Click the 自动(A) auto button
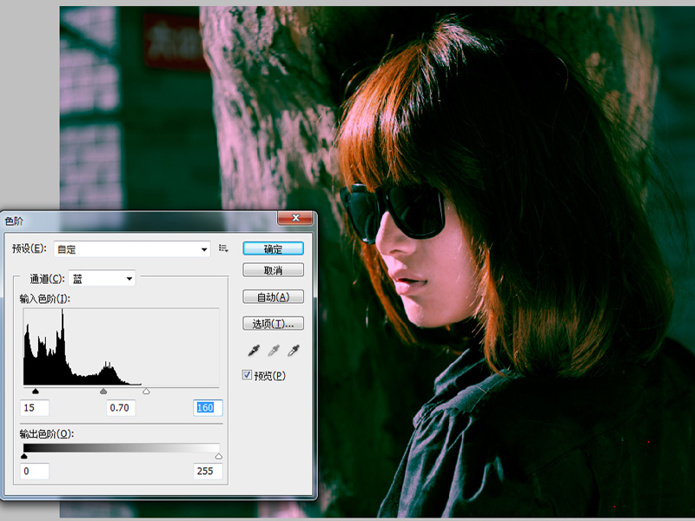695x521 pixels. [x=273, y=296]
